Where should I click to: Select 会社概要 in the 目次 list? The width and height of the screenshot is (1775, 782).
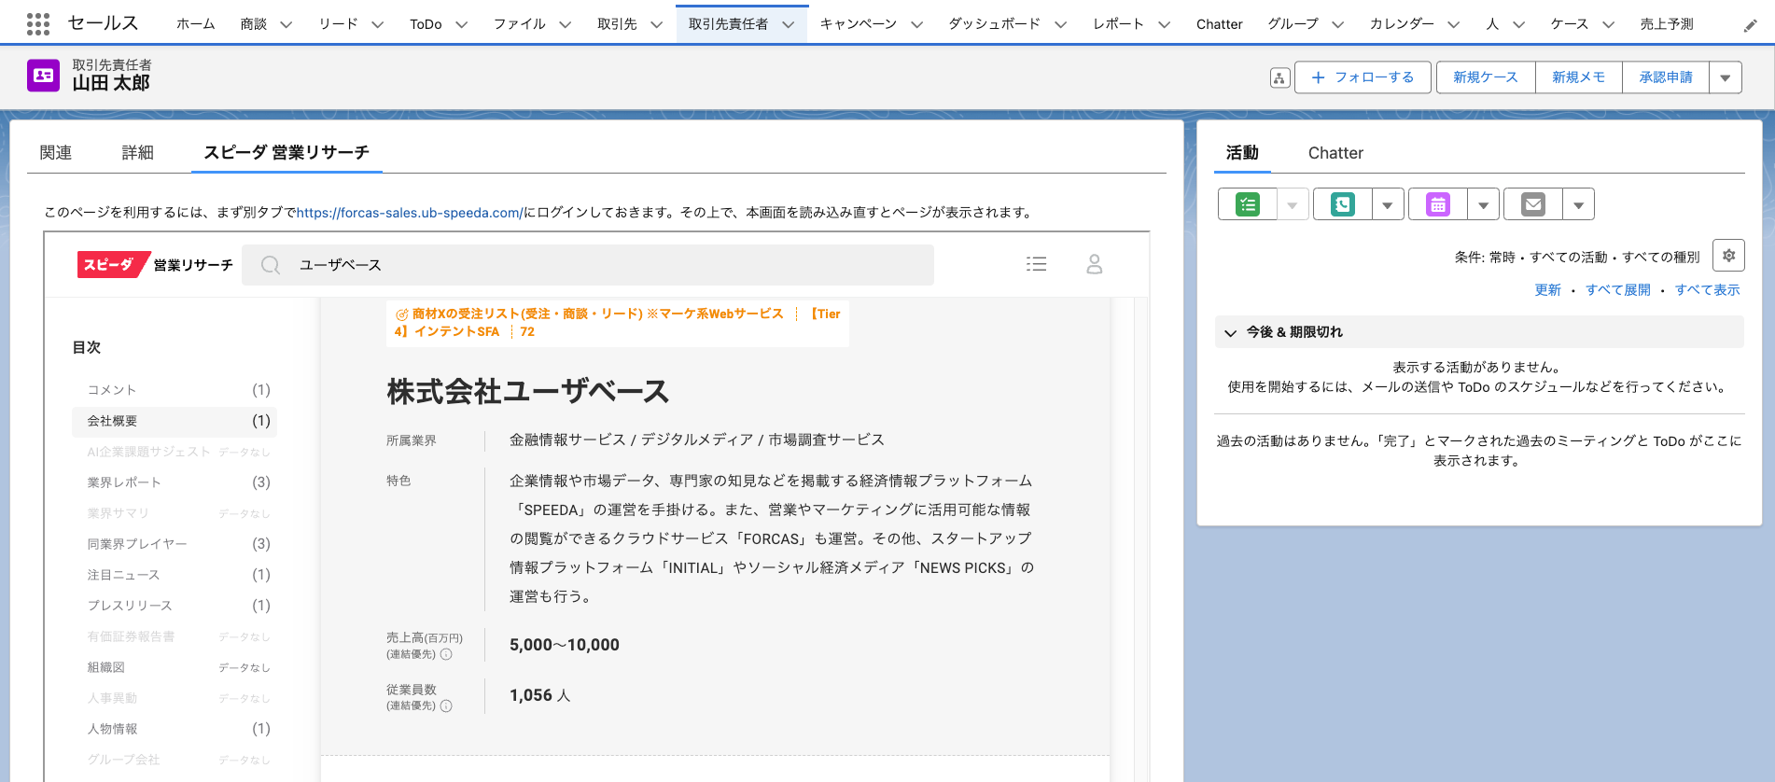point(175,421)
